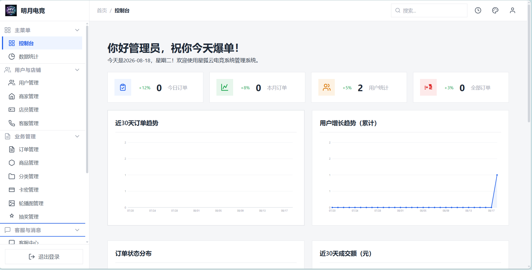Open the clock history icon

click(478, 11)
